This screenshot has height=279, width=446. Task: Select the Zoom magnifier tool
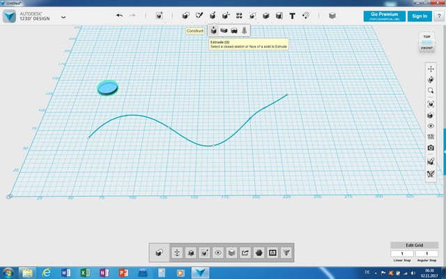coord(431,91)
